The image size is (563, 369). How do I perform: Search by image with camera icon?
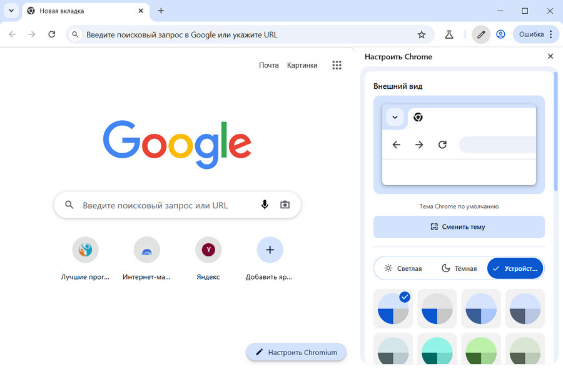pyautogui.click(x=285, y=205)
